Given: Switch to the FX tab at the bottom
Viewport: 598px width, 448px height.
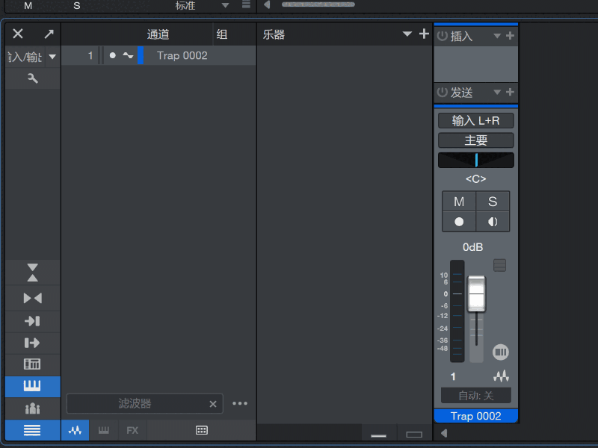Looking at the screenshot, I should tap(132, 430).
